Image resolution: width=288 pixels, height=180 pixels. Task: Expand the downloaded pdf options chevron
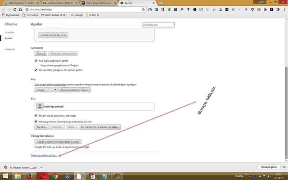click(x=41, y=167)
